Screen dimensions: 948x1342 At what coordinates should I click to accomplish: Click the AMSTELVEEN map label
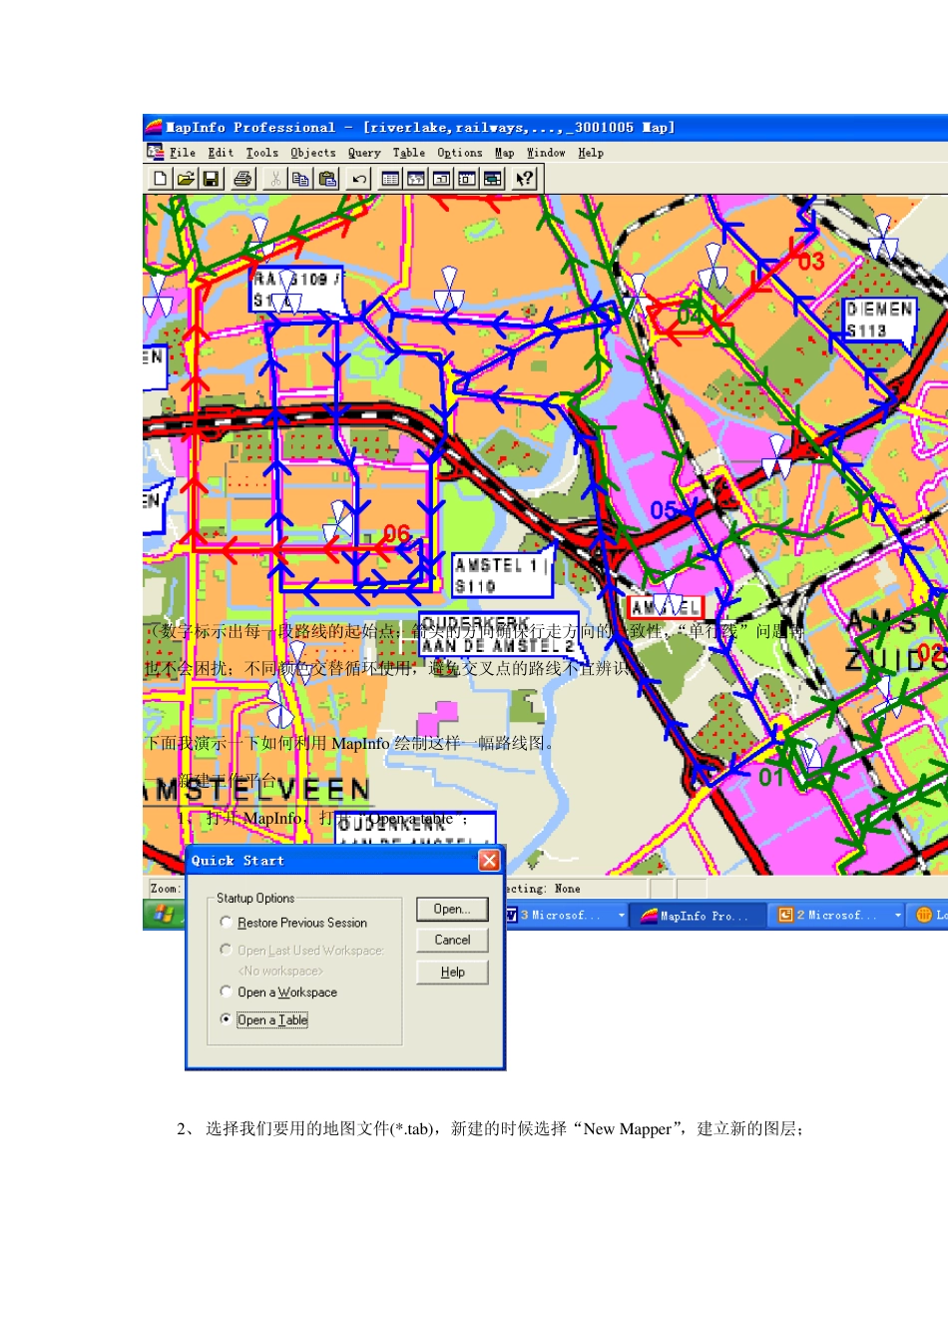click(x=258, y=790)
